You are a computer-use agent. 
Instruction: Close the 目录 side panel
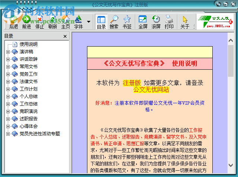[x=65, y=37]
